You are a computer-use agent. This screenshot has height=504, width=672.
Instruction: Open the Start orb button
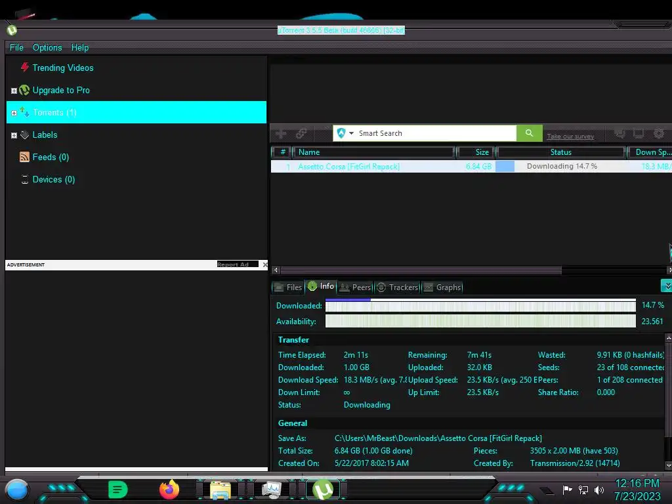tap(17, 490)
